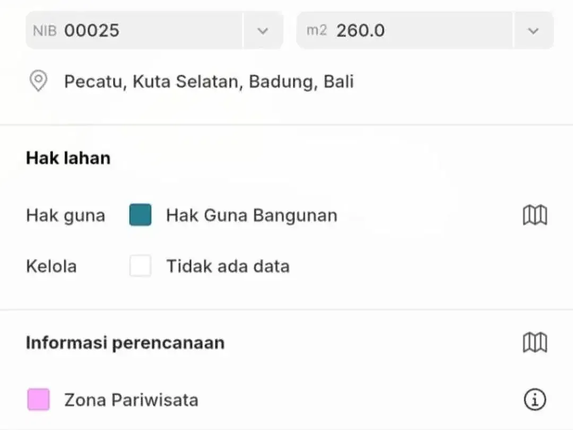The height and width of the screenshot is (430, 573).
Task: Open map for Hak Guna Bangunan
Action: click(535, 215)
